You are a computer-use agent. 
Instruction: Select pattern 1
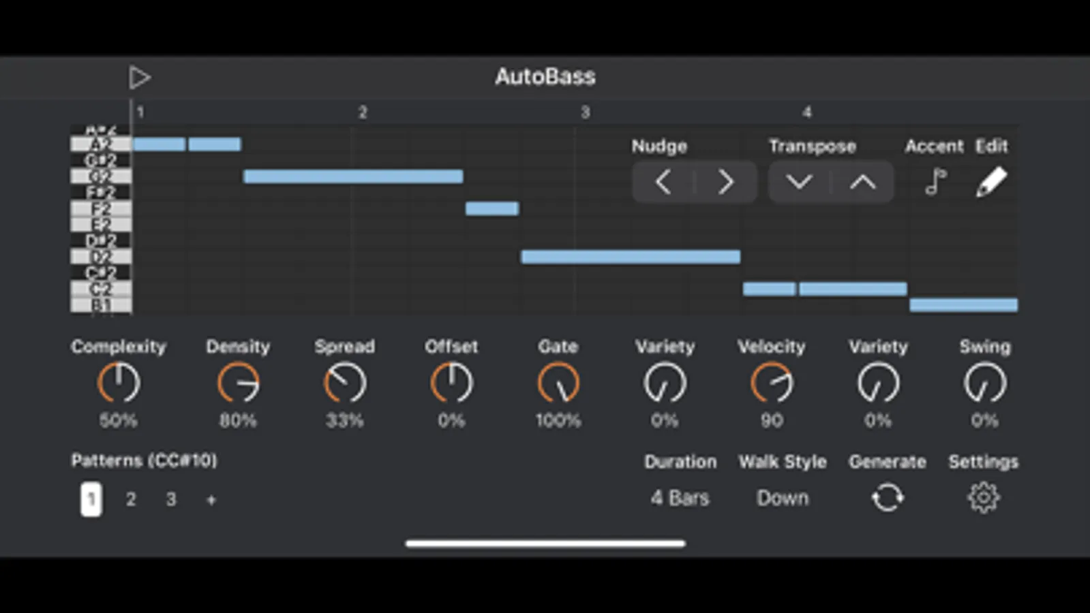(91, 499)
